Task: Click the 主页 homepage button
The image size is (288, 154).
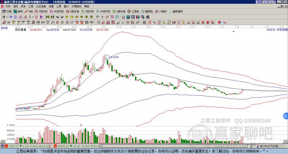Action: coord(273,2)
